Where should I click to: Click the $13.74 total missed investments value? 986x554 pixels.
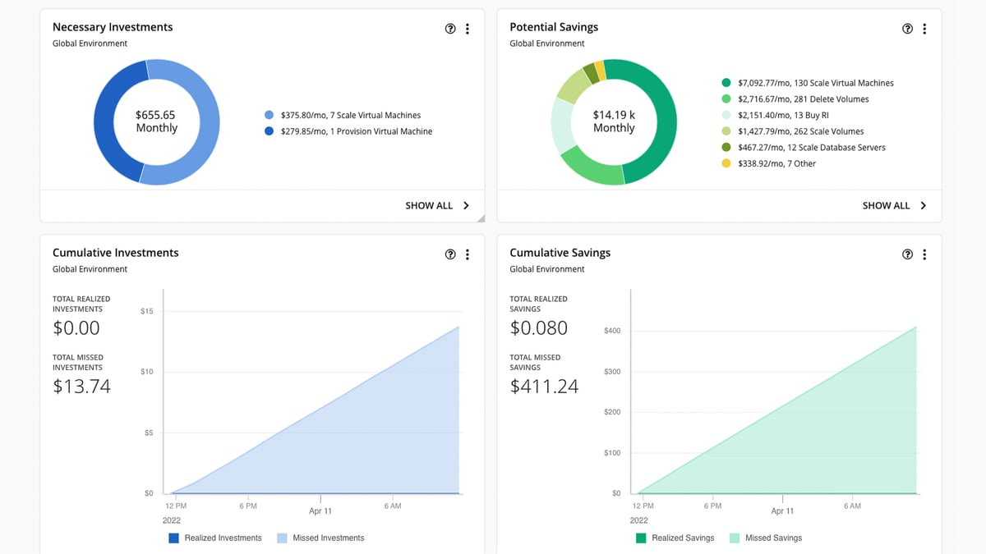(x=81, y=387)
